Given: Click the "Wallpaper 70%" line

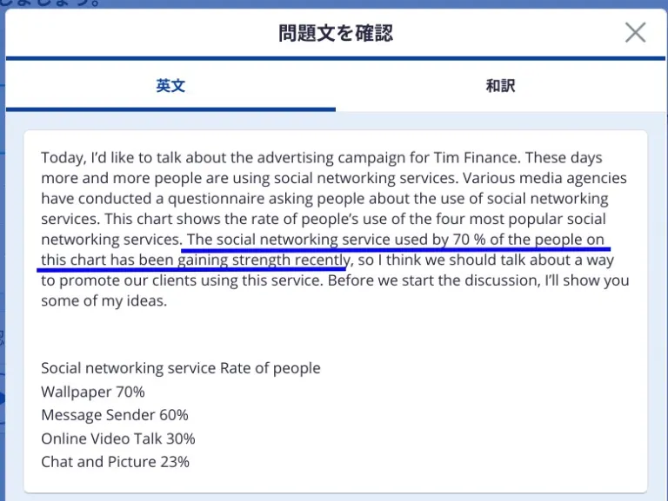Looking at the screenshot, I should tap(93, 392).
